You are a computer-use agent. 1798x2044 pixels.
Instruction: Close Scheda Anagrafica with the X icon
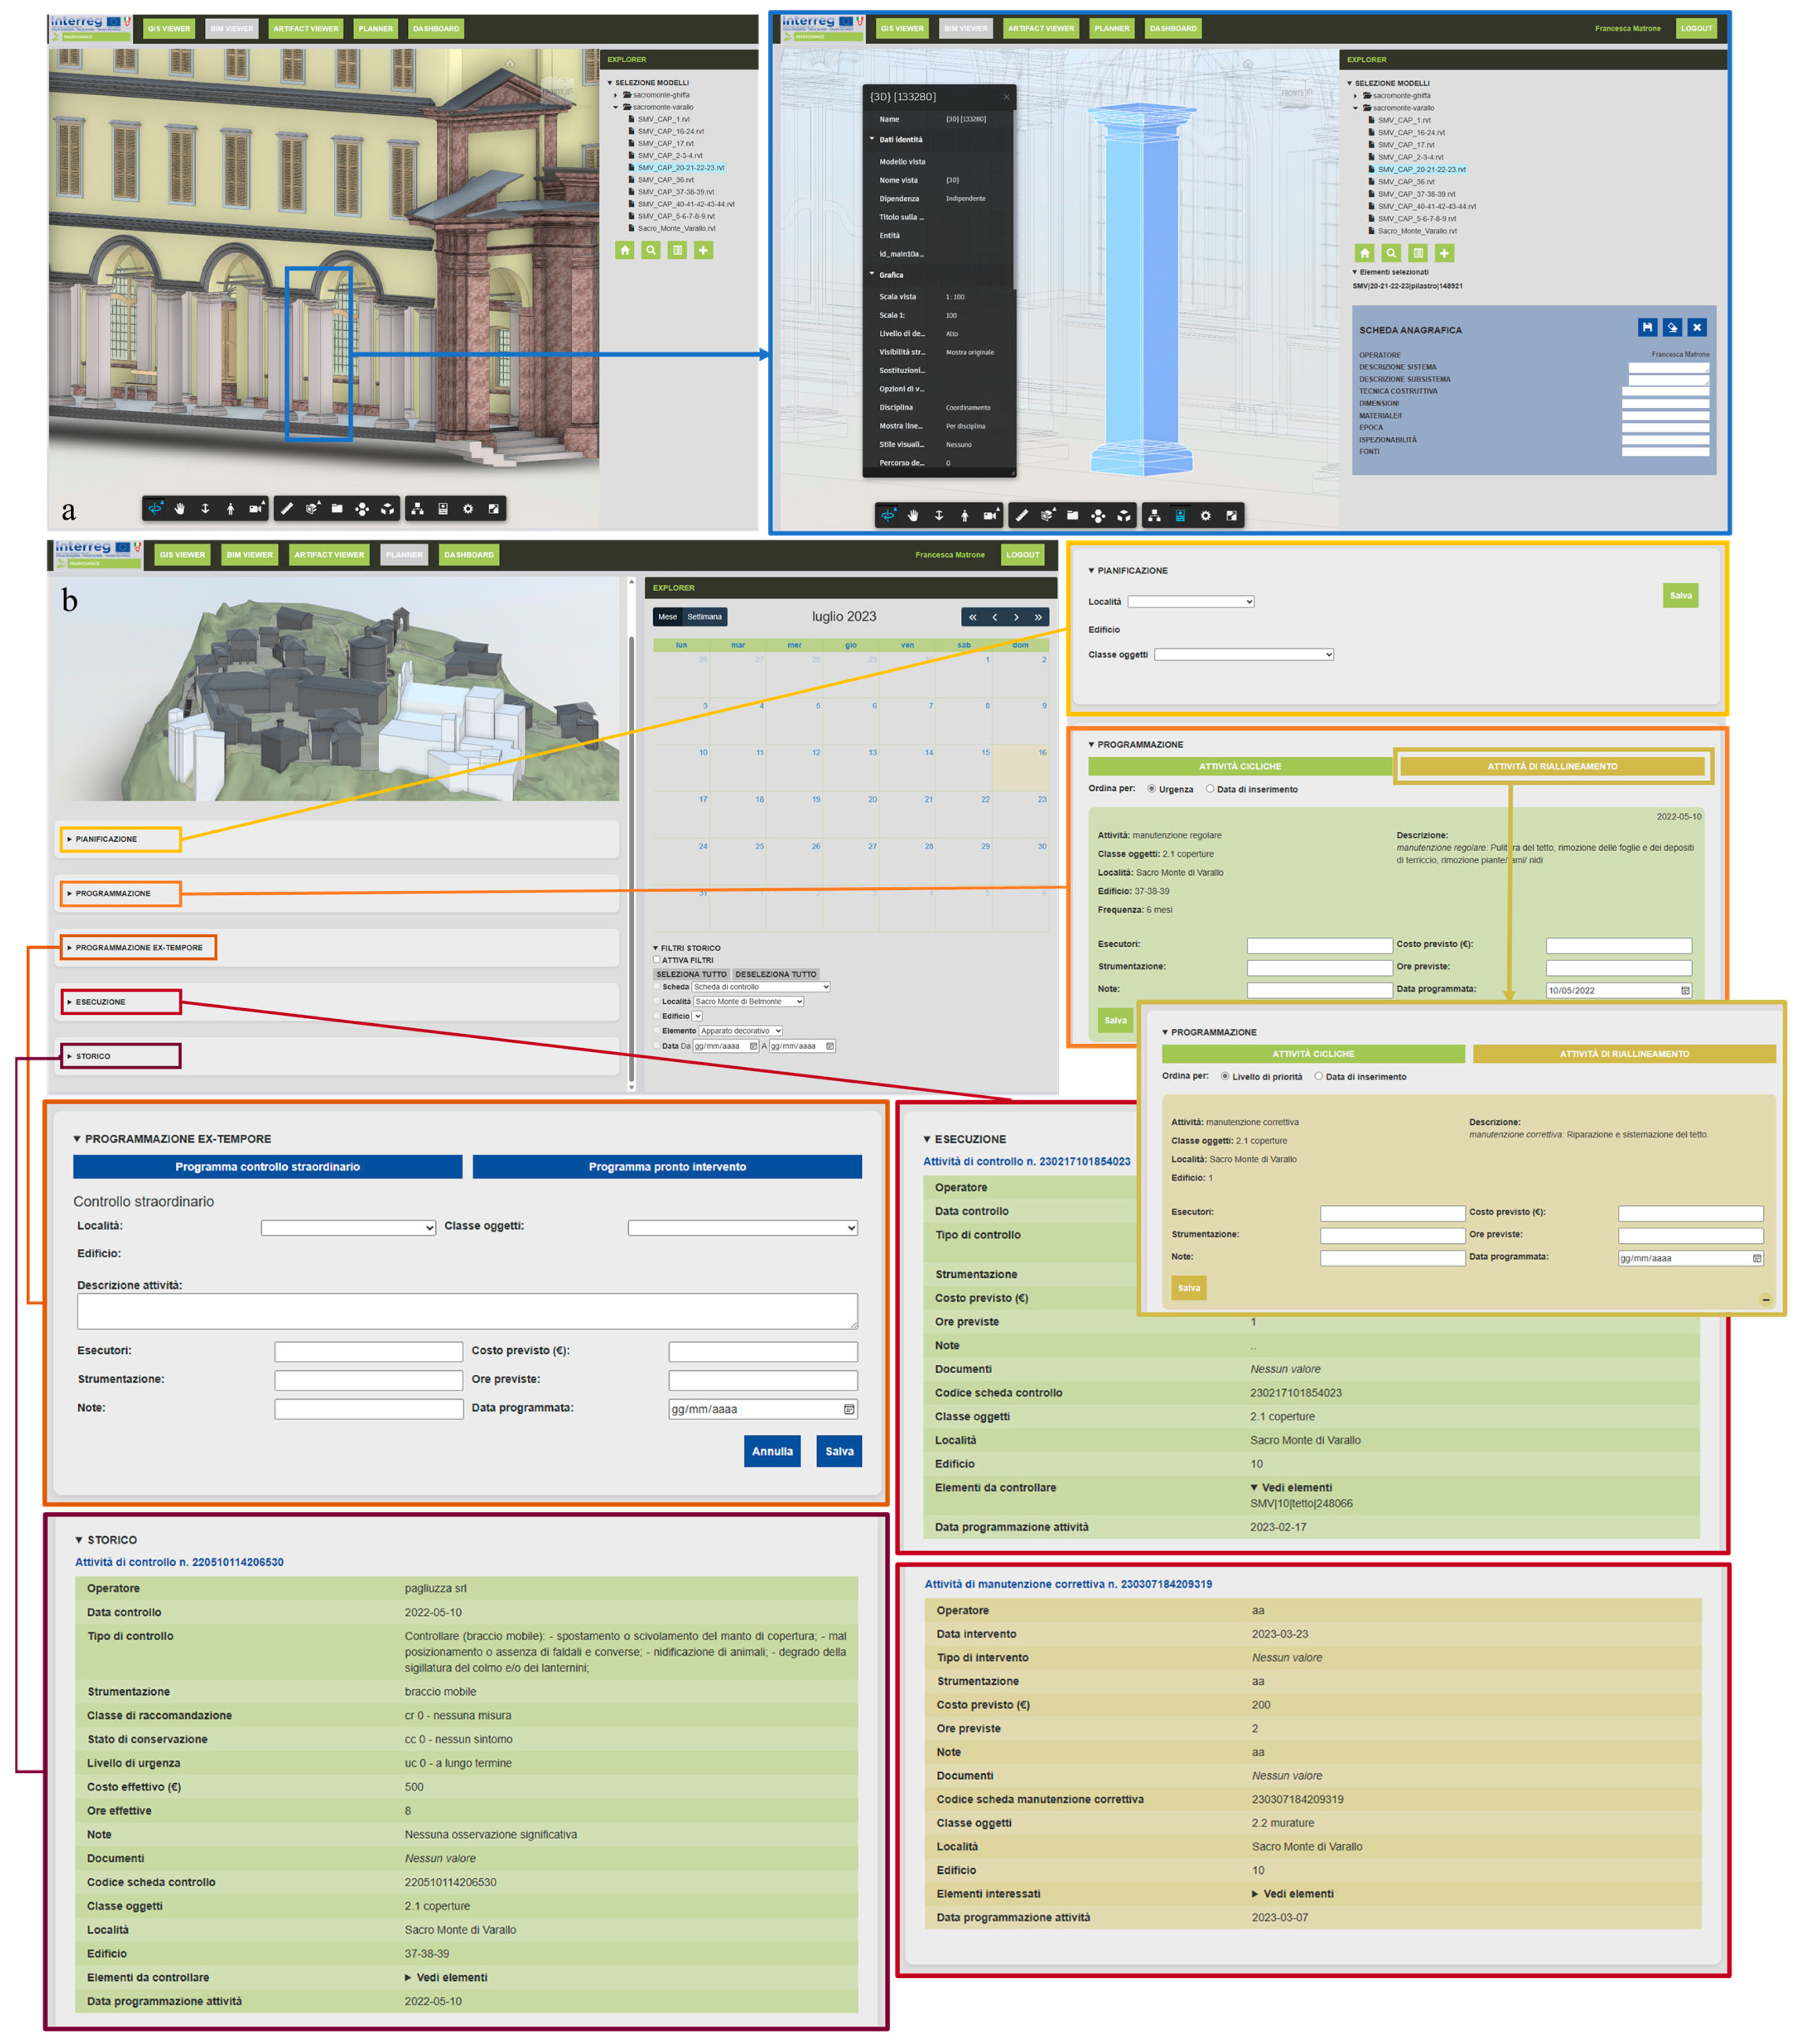(x=1696, y=327)
